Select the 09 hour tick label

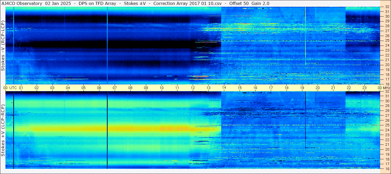coord(146,88)
